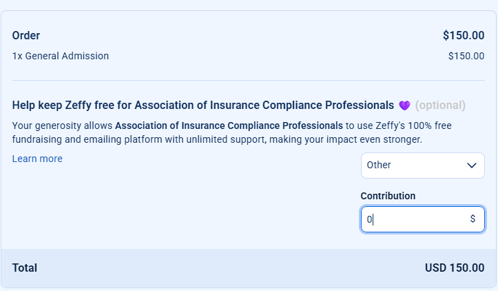Click the 'Contribution' field label
The image size is (498, 291).
point(388,196)
